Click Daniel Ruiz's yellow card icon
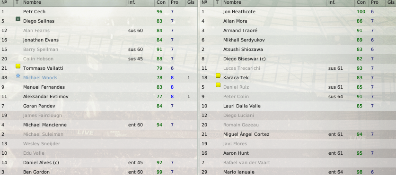The height and width of the screenshot is (175, 396). pos(218,85)
